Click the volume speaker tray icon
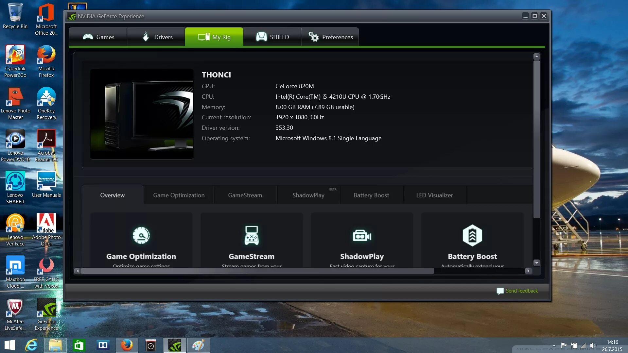The height and width of the screenshot is (353, 628). click(593, 345)
